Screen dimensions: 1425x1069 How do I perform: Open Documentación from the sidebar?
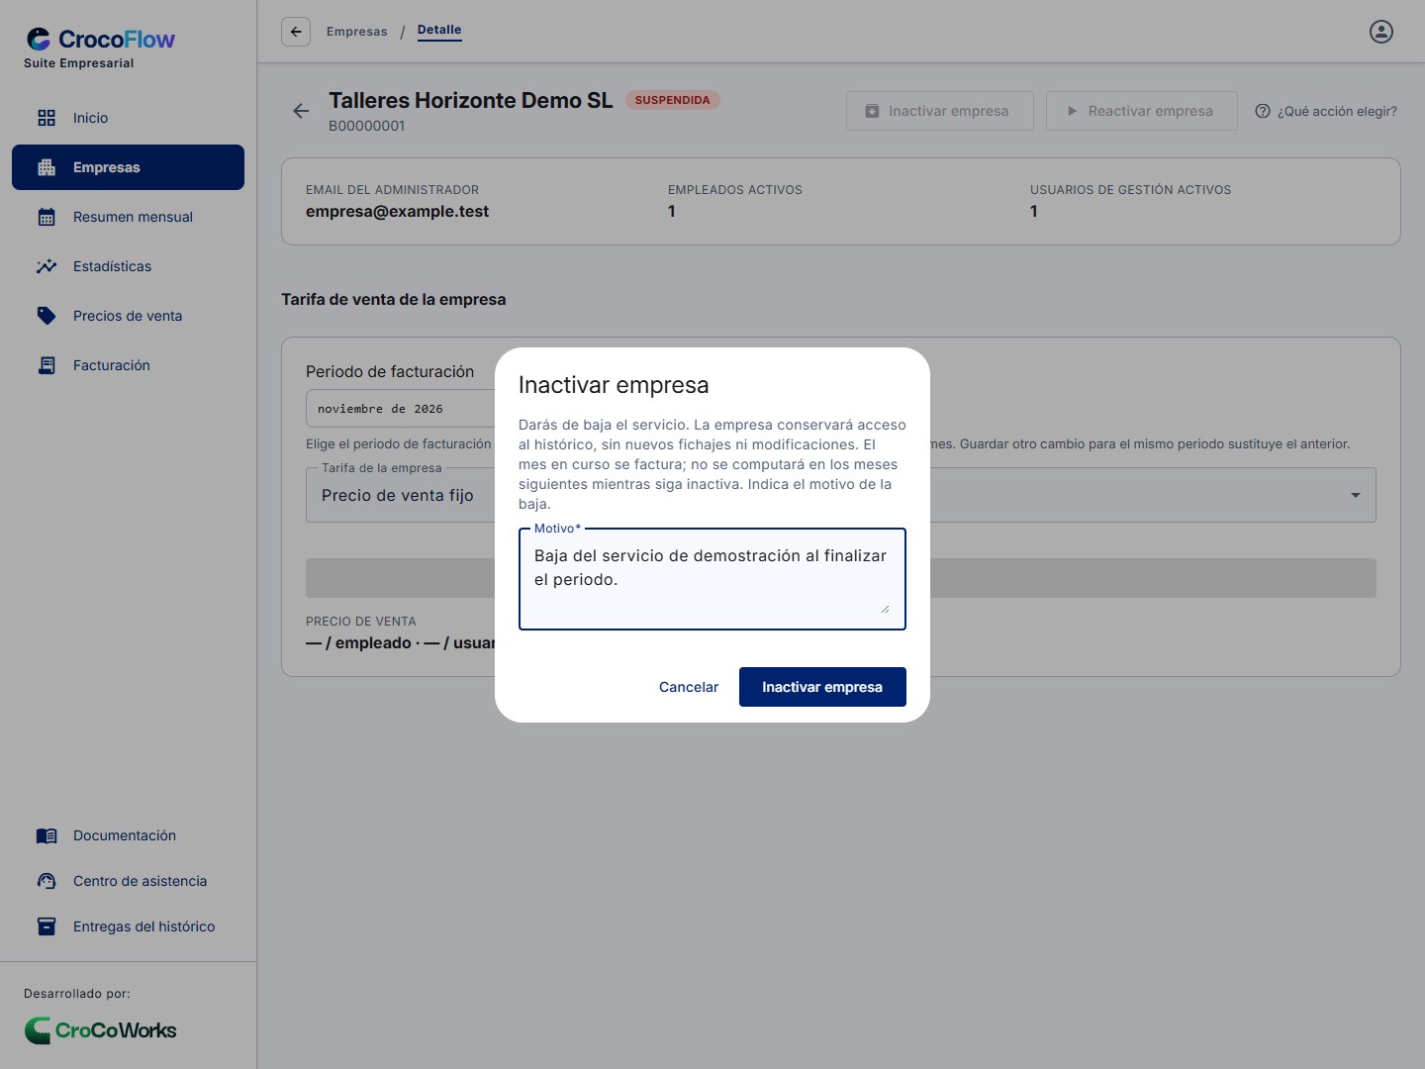coord(128,835)
